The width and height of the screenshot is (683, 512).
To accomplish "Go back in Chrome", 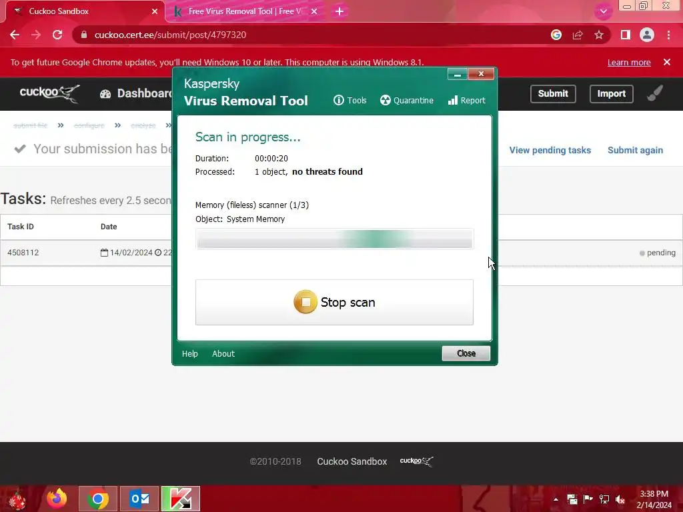I will coord(15,35).
